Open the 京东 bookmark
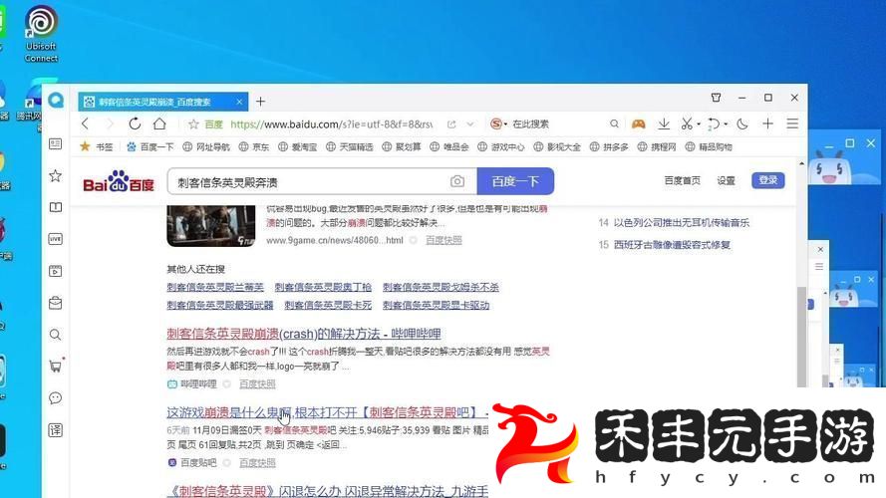Viewport: 886px width, 498px height. [254, 146]
